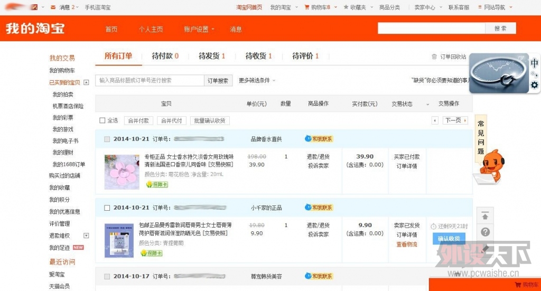Open the pink flower perfume thumbnail
The height and width of the screenshot is (291, 541).
coord(122,172)
